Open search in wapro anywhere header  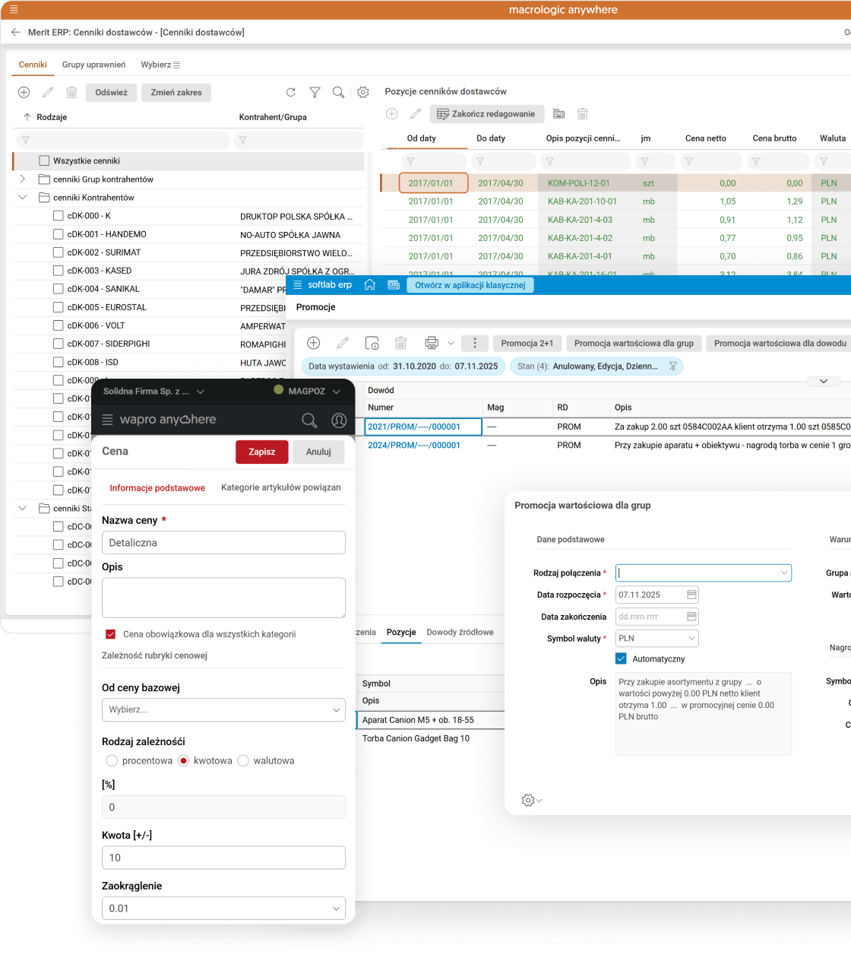point(309,420)
